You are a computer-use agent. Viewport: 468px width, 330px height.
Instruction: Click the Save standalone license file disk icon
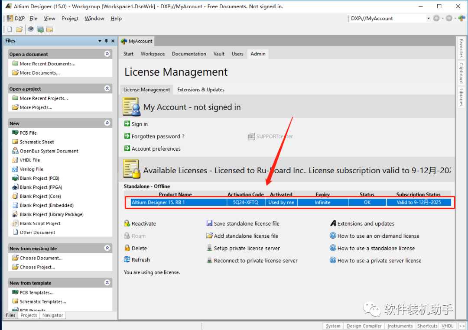tap(210, 223)
